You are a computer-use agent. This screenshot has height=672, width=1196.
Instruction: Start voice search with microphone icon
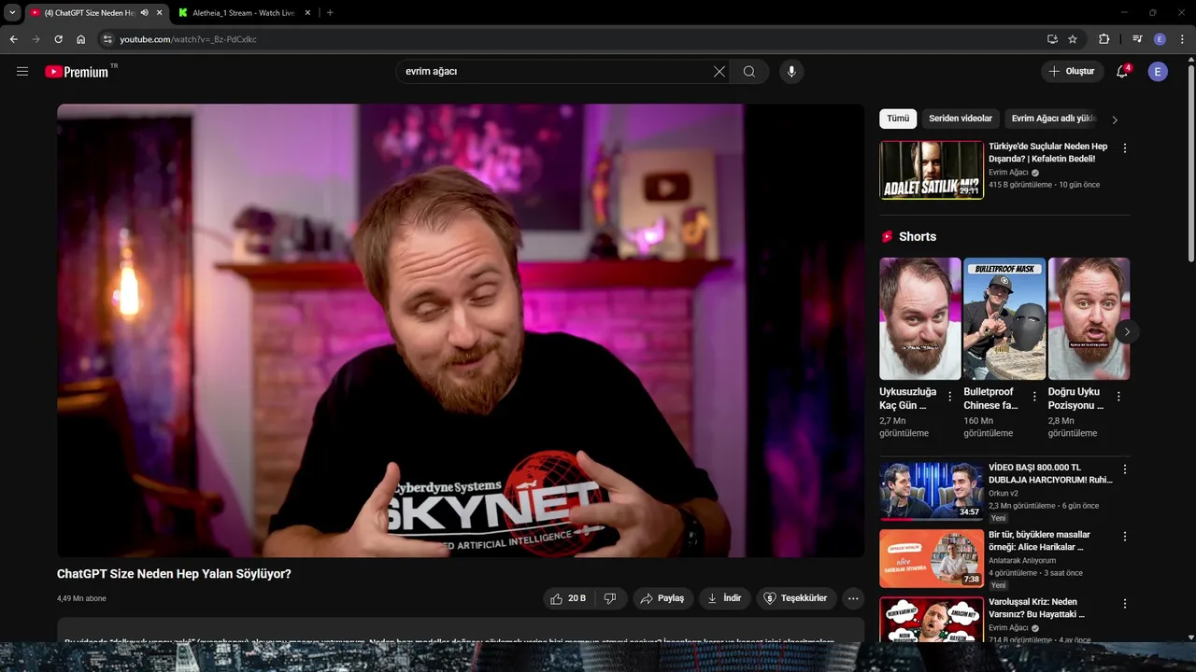[x=791, y=71]
